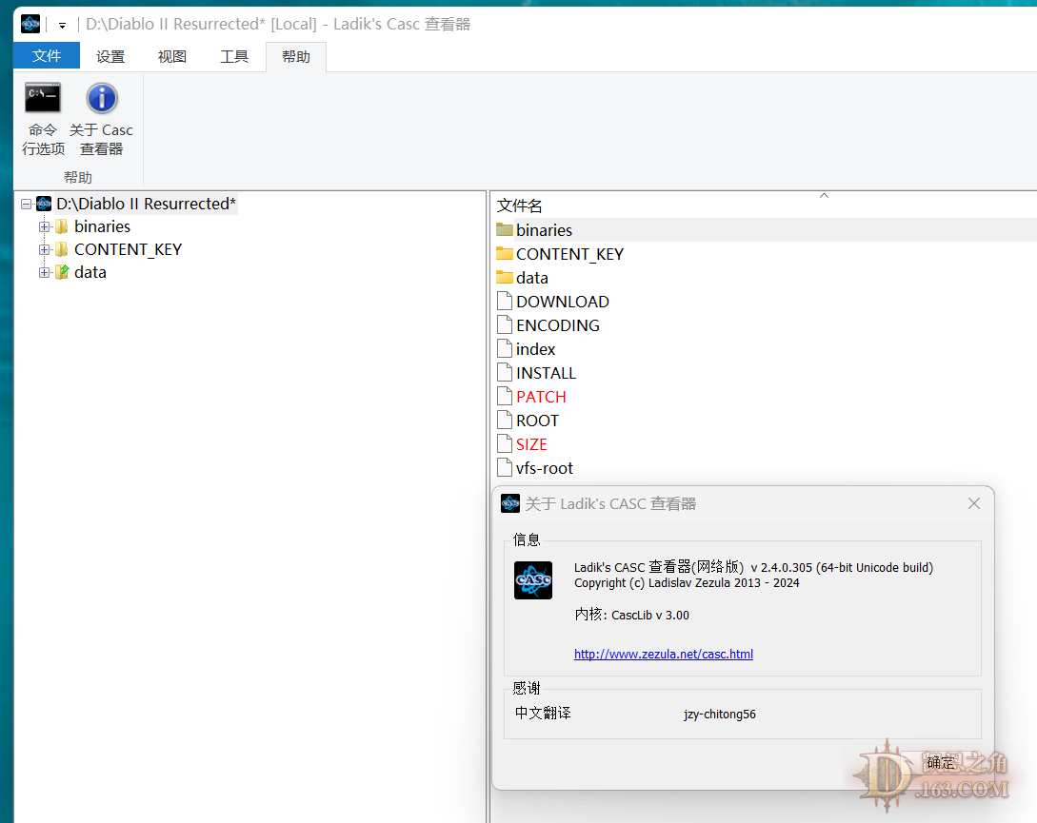This screenshot has height=823, width=1037.
Task: Click the DOWNLOAD file icon
Action: [505, 301]
